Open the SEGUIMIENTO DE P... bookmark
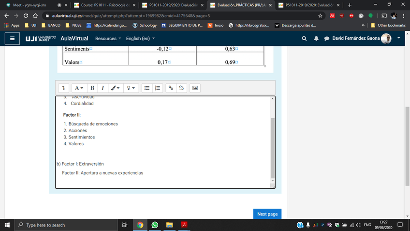This screenshot has width=410, height=231. (182, 25)
